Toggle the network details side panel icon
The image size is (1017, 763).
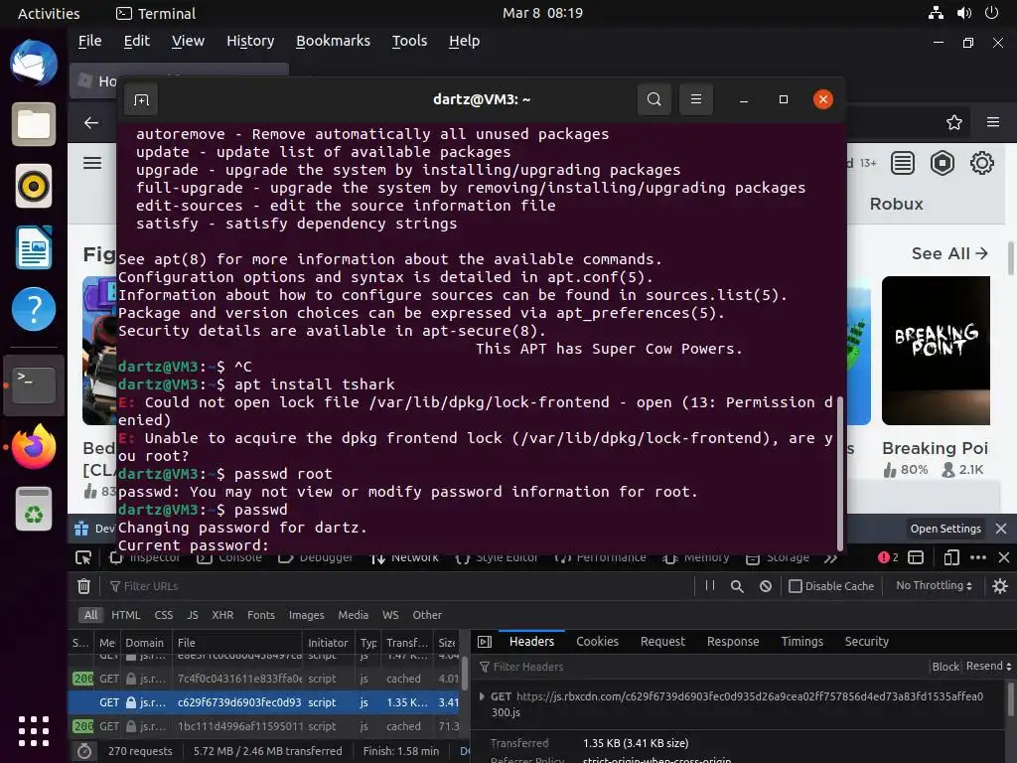pos(485,642)
